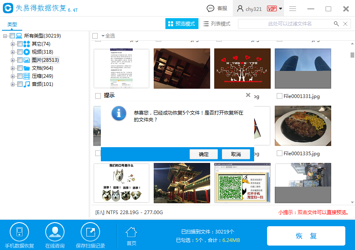Select the husky meme thumbnail
The width and height of the screenshot is (355, 250).
tap(121, 183)
